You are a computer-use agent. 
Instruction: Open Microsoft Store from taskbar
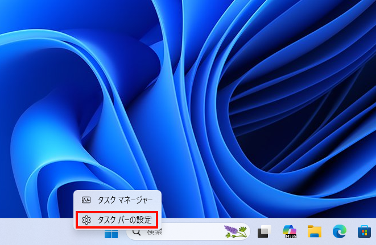(x=364, y=231)
